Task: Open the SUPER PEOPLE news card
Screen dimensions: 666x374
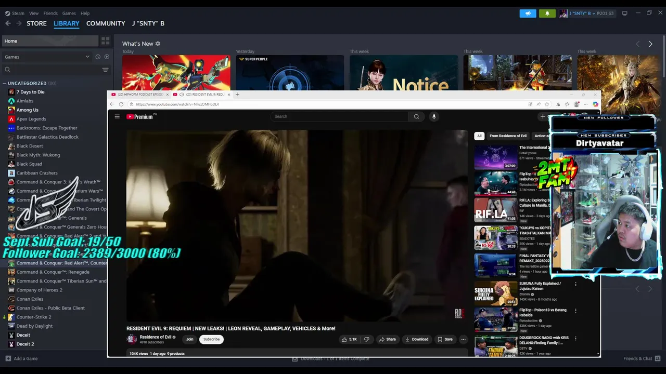Action: (x=290, y=73)
